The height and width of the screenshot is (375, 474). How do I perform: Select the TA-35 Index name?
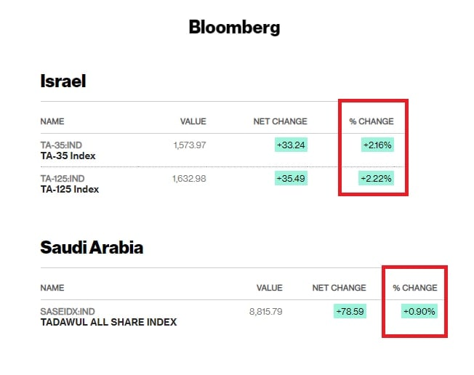(x=68, y=156)
